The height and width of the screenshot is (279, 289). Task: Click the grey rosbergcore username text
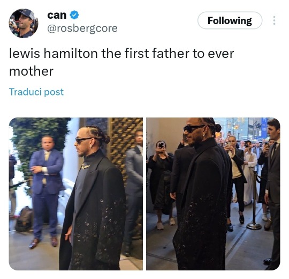click(x=82, y=28)
